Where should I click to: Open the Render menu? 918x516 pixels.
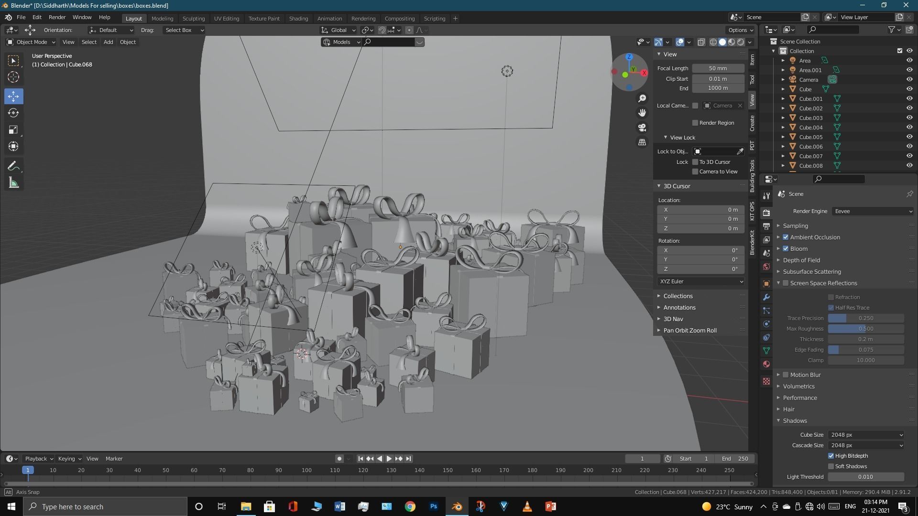[57, 17]
